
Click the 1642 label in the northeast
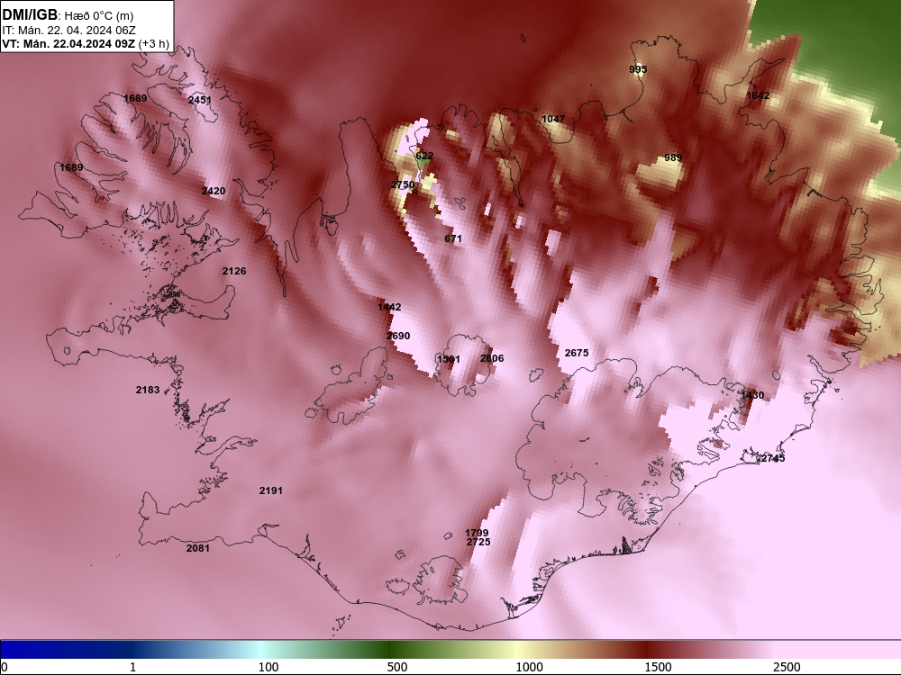click(758, 95)
